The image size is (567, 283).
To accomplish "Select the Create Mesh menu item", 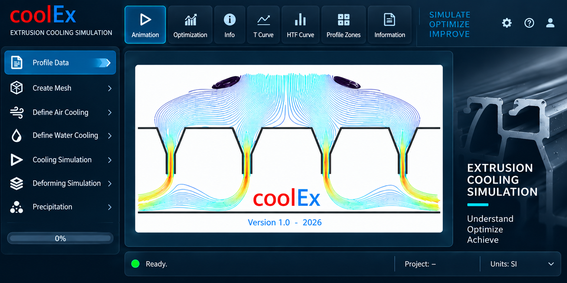I will coord(60,88).
